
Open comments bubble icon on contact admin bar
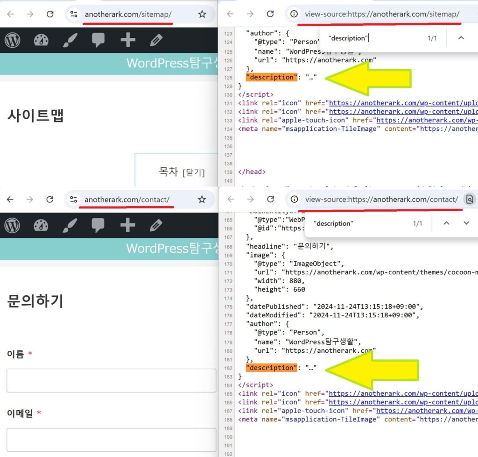98,225
